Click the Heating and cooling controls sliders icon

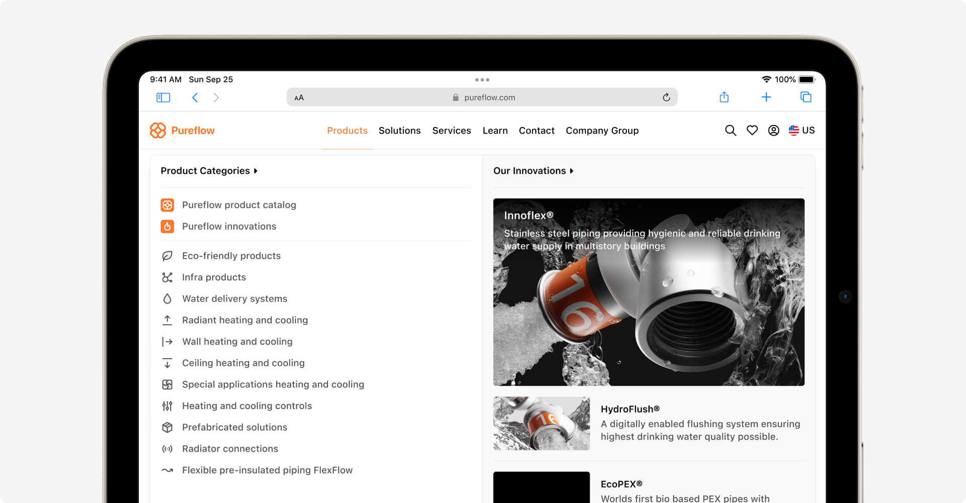pos(168,406)
